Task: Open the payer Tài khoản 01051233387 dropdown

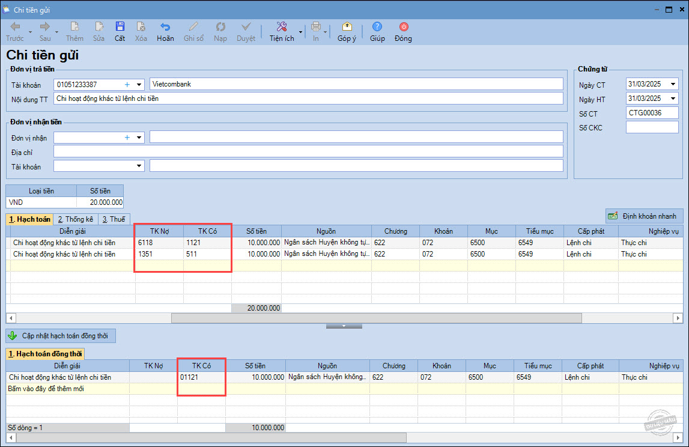Action: tap(139, 84)
